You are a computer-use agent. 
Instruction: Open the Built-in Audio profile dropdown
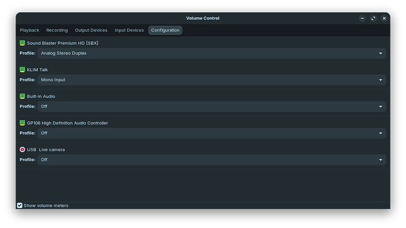point(212,106)
